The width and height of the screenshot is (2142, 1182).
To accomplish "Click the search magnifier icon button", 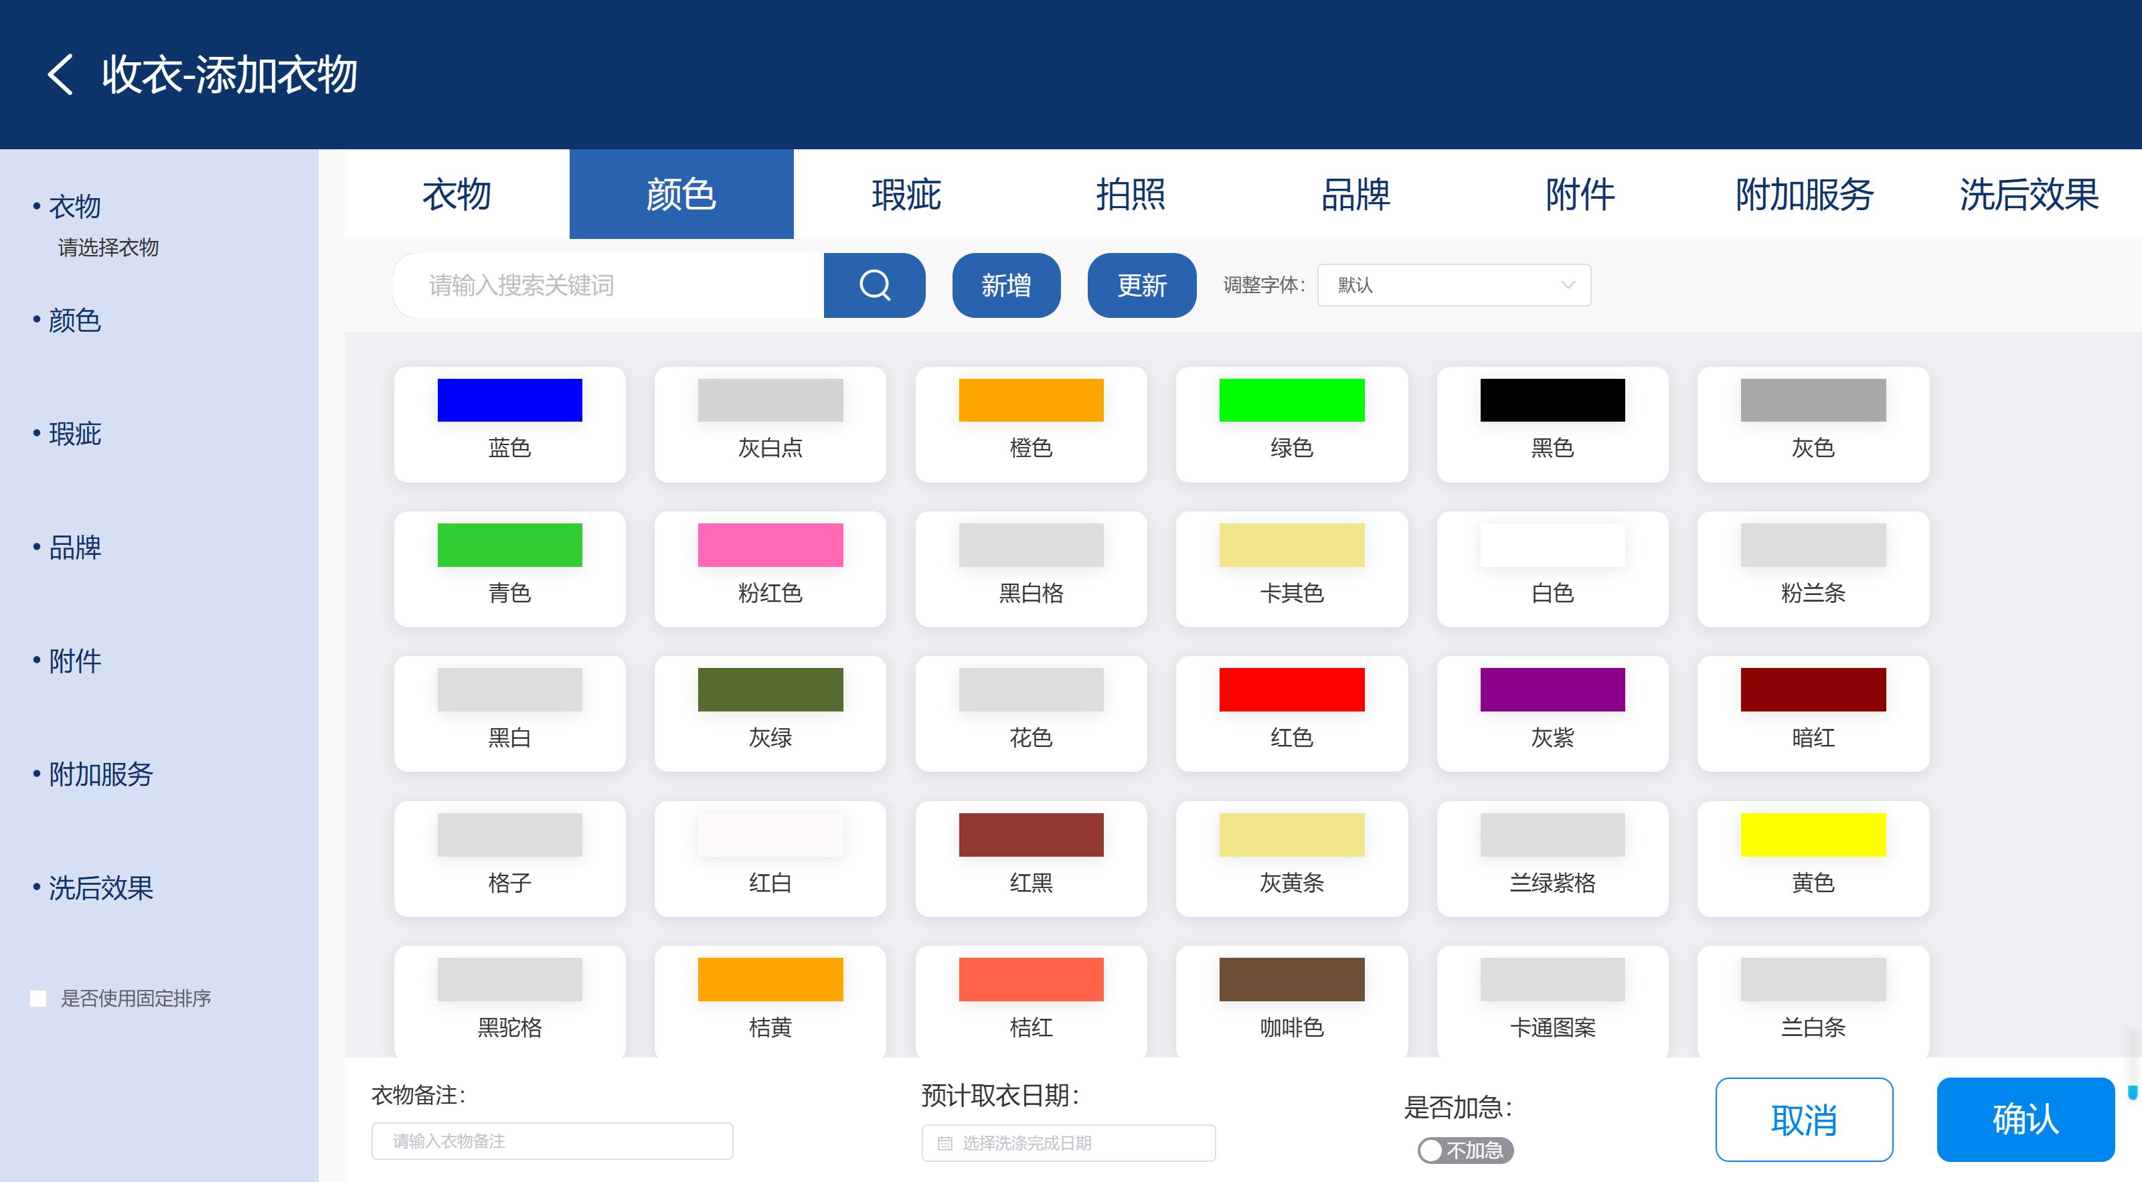I will (874, 285).
